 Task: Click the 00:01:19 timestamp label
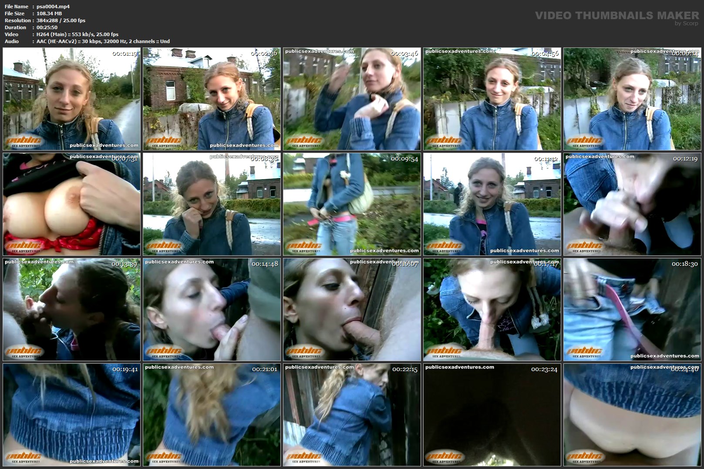125,54
